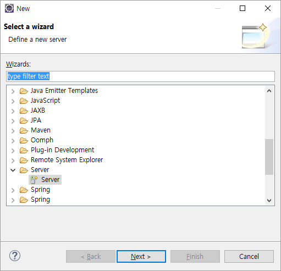Close the New dialog window
Screen dimensions: 281x271
click(268, 8)
